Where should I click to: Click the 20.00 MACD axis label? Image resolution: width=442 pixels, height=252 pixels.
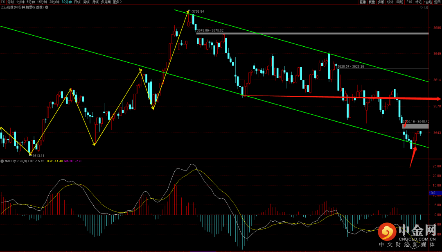pos(437,176)
